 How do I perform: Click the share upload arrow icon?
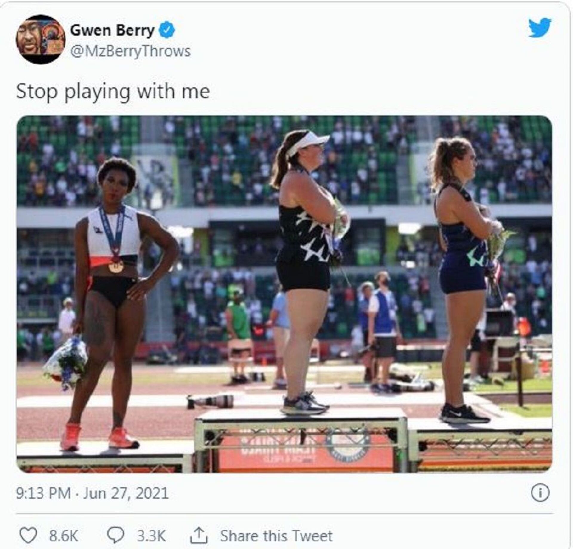click(199, 535)
